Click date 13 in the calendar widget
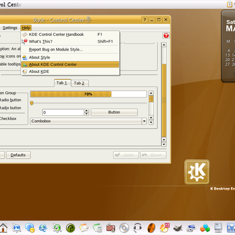235x235 pixels. (x=227, y=55)
